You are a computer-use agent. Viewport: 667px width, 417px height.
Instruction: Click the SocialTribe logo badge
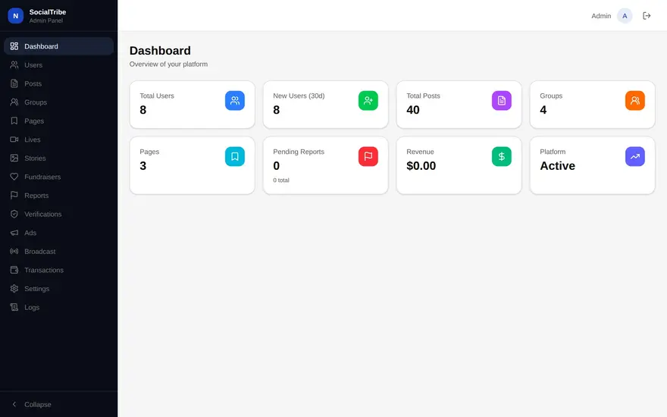click(16, 16)
